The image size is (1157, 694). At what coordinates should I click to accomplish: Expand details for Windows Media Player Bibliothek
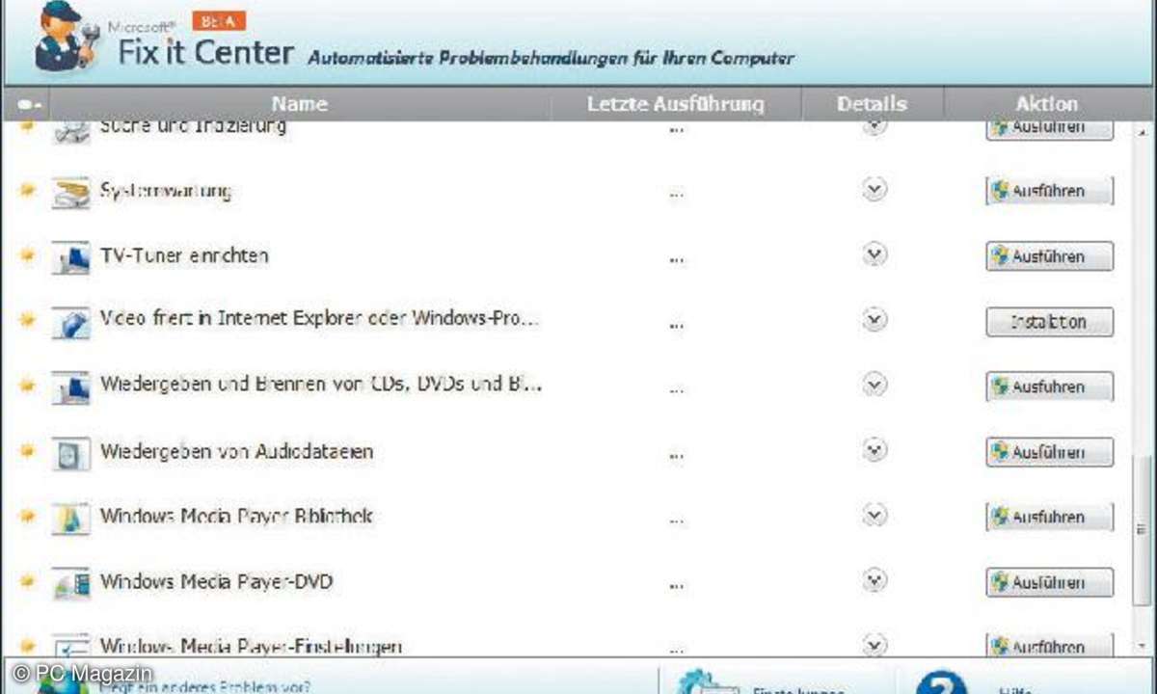[874, 516]
